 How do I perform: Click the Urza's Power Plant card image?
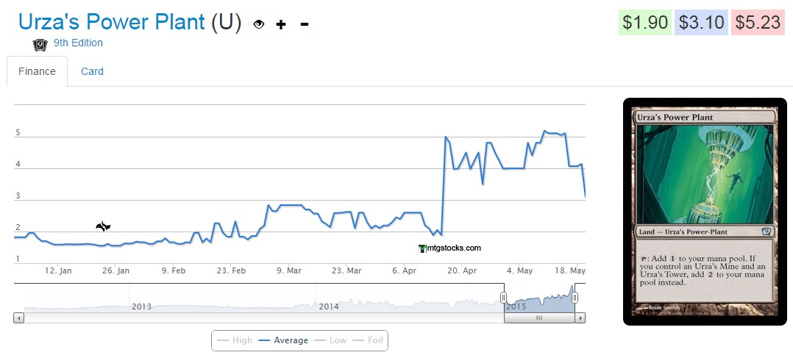coord(705,211)
